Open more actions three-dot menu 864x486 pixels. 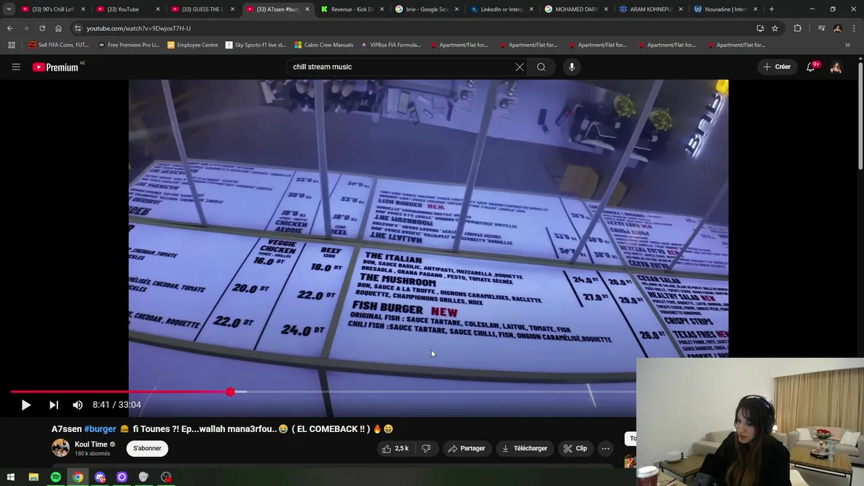(605, 448)
